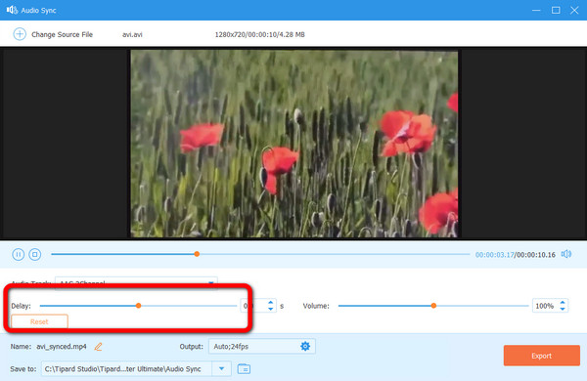587x381 pixels.
Task: Expand the Audio Track dropdown
Action: click(x=211, y=282)
